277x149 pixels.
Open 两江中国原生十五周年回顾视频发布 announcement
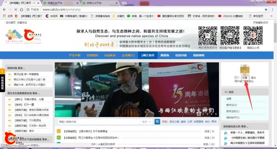click(99, 138)
